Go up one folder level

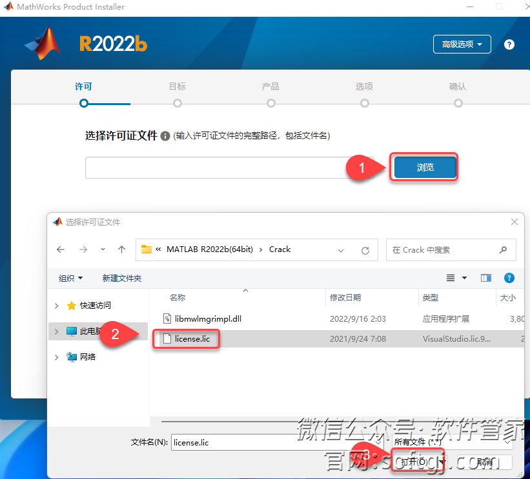pos(121,249)
